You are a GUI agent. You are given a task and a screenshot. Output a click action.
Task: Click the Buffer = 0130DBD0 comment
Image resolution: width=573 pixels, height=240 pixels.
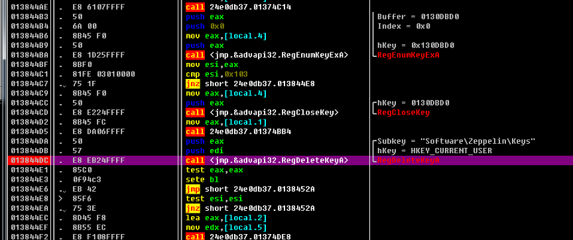(x=418, y=17)
